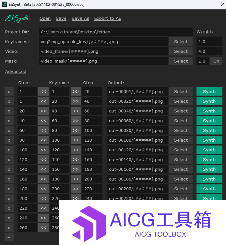Close the EbSynth Beta window
This screenshot has width=226, height=245.
[x=223, y=5]
